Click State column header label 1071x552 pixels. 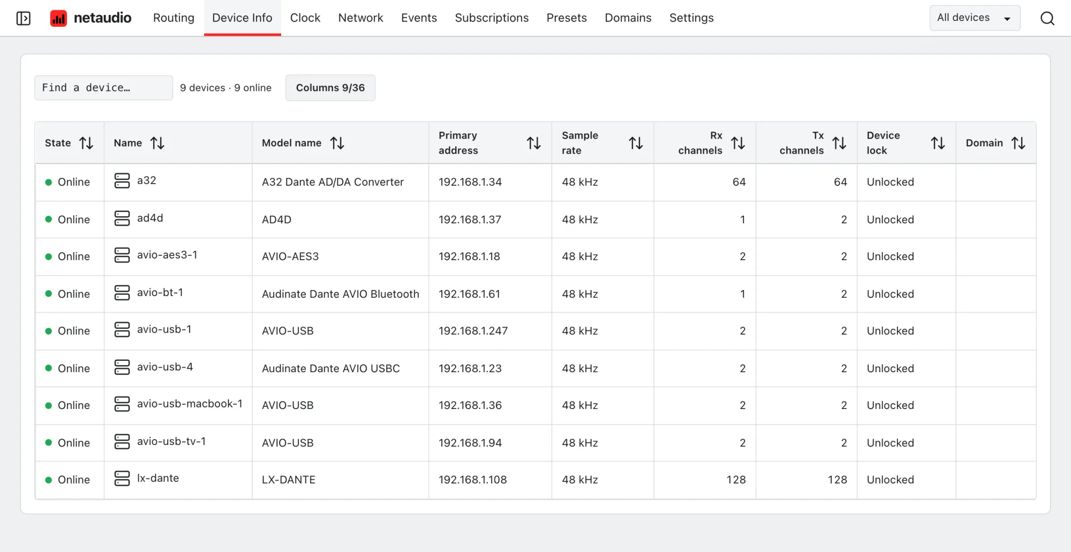coord(58,143)
